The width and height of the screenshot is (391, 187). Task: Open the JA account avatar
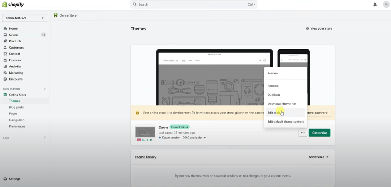tap(386, 4)
